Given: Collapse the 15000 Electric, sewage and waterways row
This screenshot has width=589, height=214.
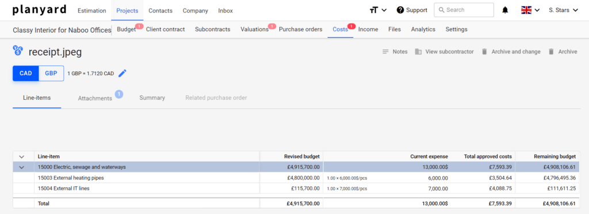Looking at the screenshot, I should click(x=21, y=167).
